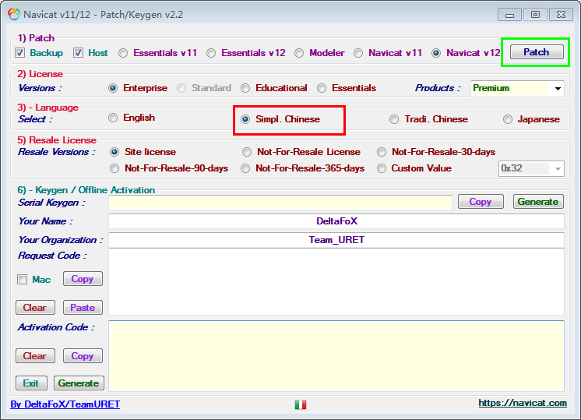Viewport: 581px width, 420px height.
Task: Open the Products Premium dropdown
Action: pyautogui.click(x=517, y=88)
